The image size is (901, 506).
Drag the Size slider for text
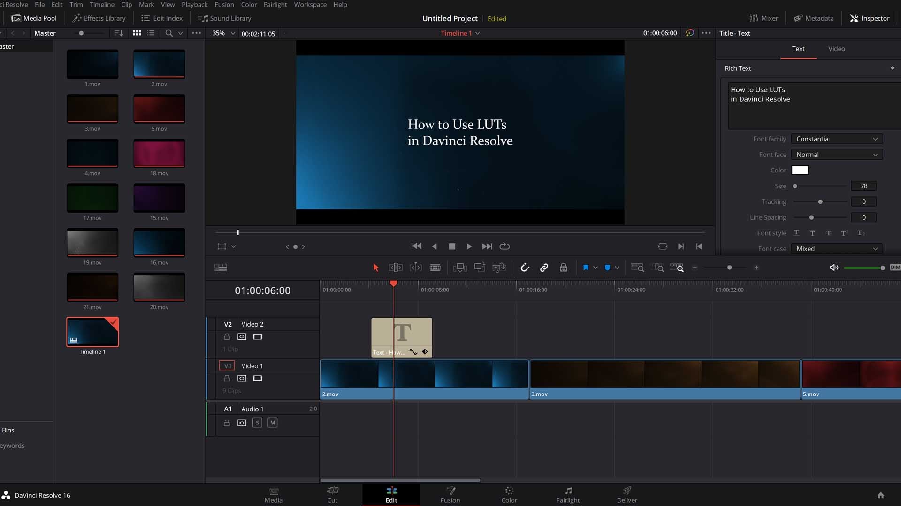point(794,186)
